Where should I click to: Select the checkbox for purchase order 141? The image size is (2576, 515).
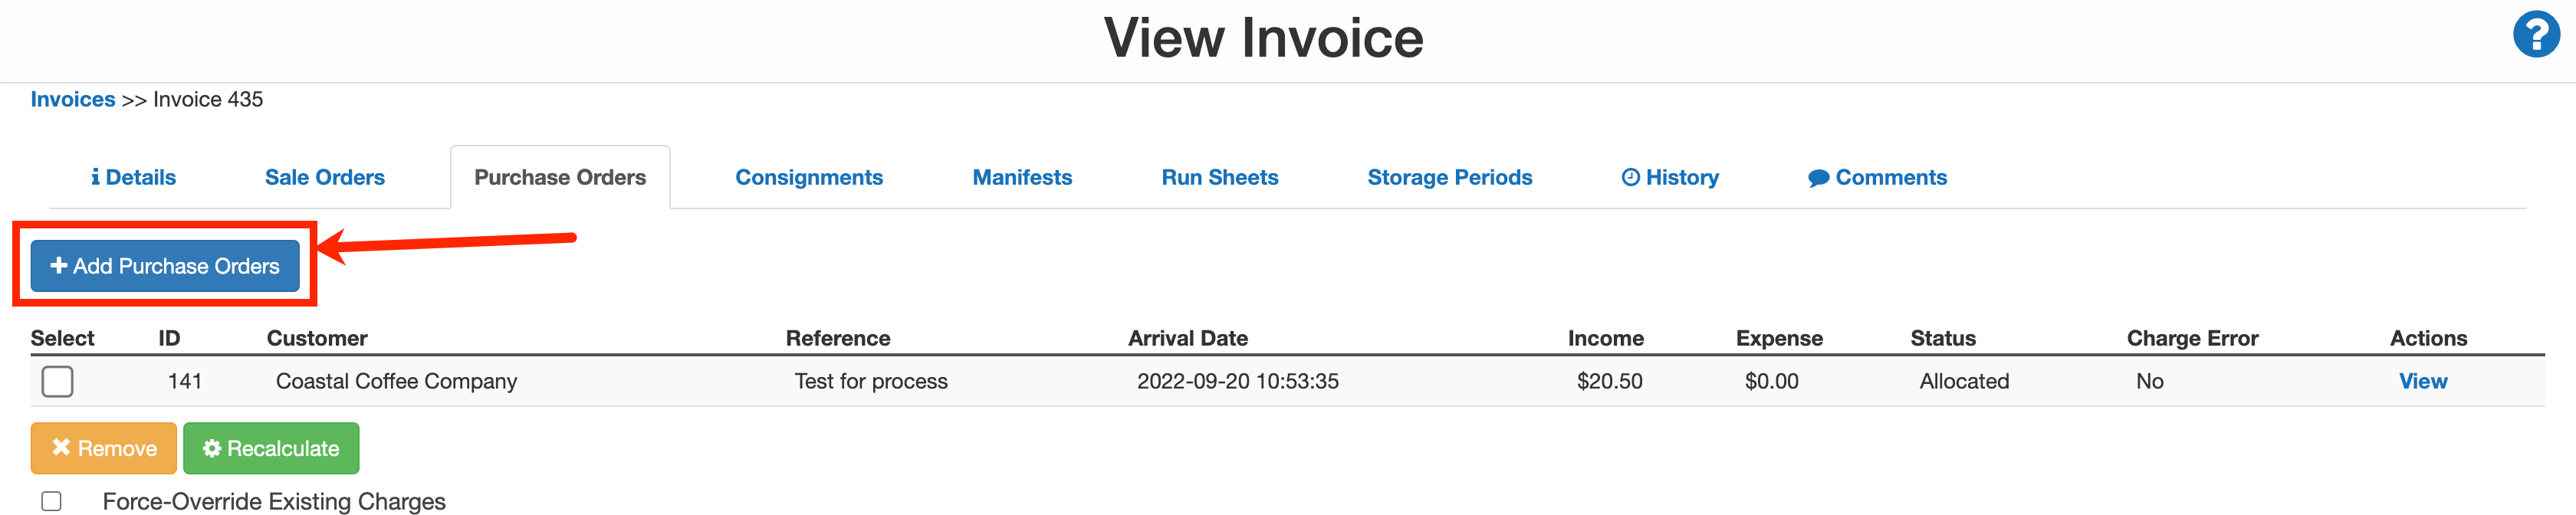point(57,381)
